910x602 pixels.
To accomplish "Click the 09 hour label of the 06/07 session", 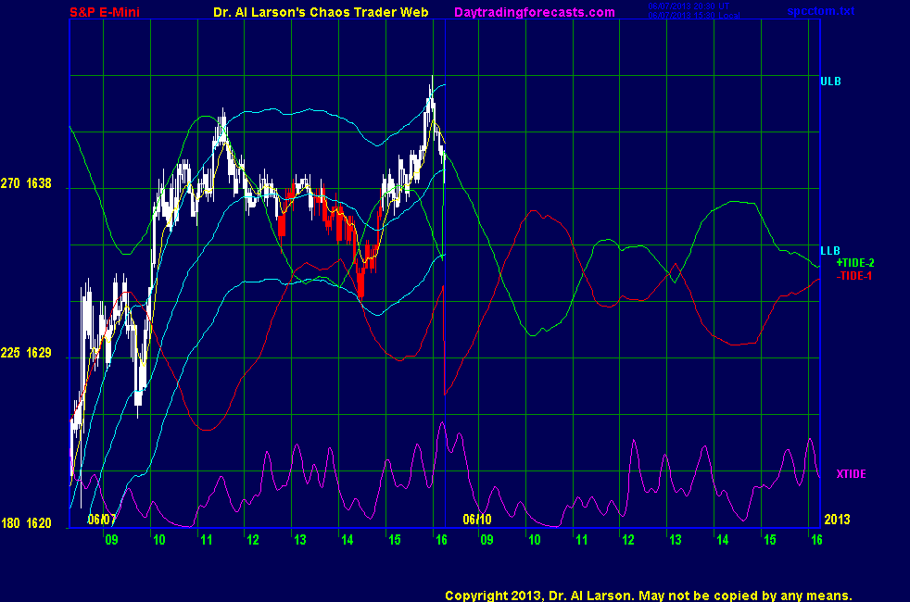I will pyautogui.click(x=111, y=540).
